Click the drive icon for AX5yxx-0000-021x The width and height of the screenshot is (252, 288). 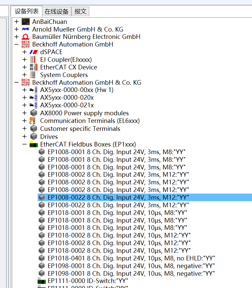point(34,105)
